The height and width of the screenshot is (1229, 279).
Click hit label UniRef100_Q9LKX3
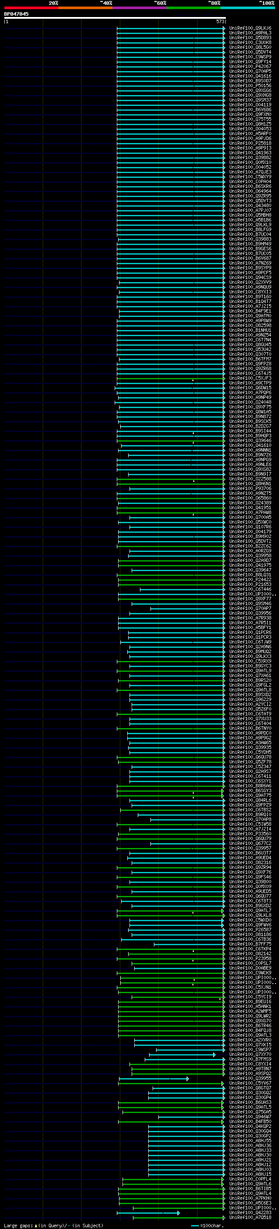point(250,657)
